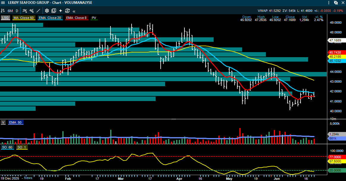Select the LSG instrument legend label
The height and width of the screenshot is (181, 346).
click(5, 18)
